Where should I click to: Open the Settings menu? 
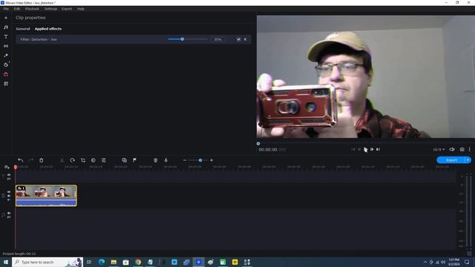pos(51,9)
